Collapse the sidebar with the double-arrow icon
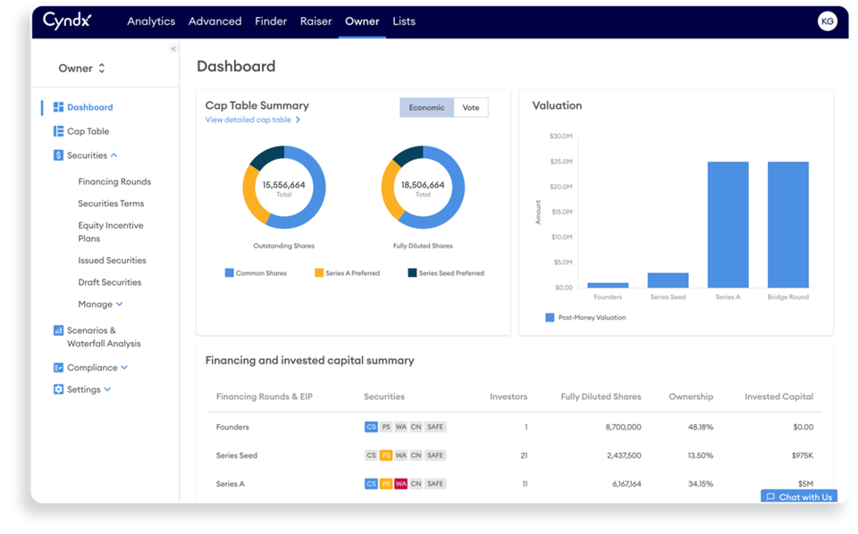Screen dimensions: 858x534 pyautogui.click(x=172, y=48)
